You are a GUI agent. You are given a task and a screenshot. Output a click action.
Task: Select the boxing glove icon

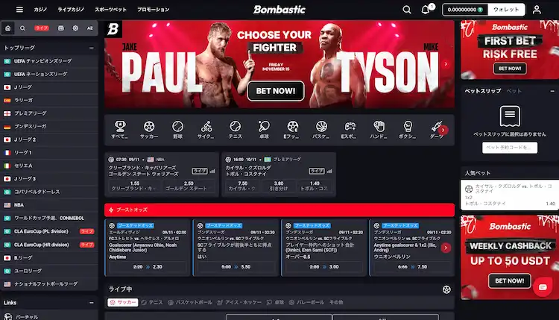pos(408,130)
